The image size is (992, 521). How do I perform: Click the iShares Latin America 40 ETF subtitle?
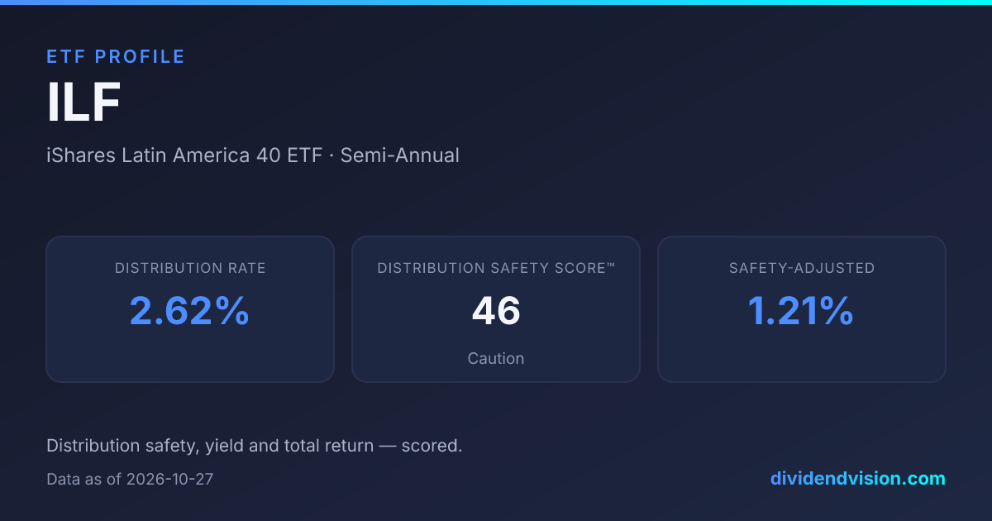(184, 155)
